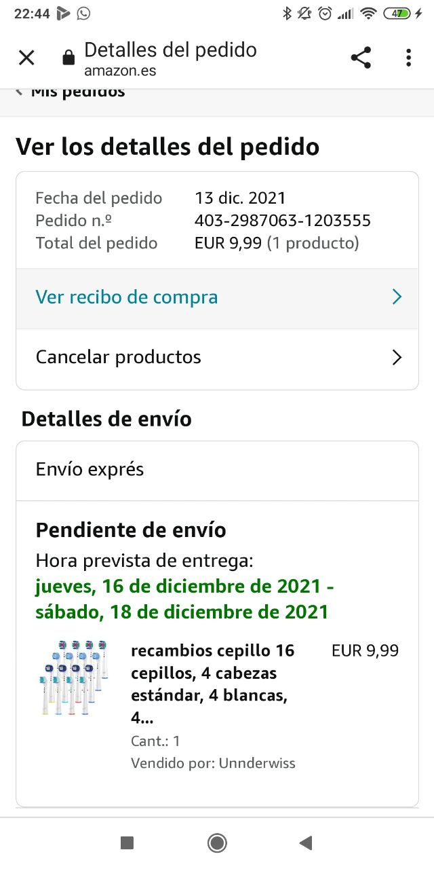This screenshot has height=869, width=434.
Task: Open Ver recibo de compra
Action: [x=127, y=297]
